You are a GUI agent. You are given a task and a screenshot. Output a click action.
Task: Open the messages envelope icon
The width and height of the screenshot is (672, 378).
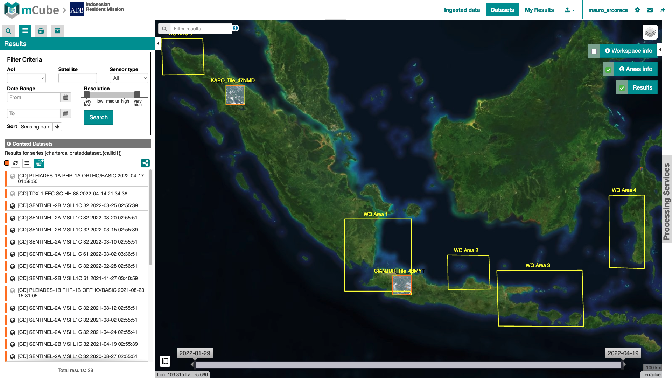(x=650, y=10)
